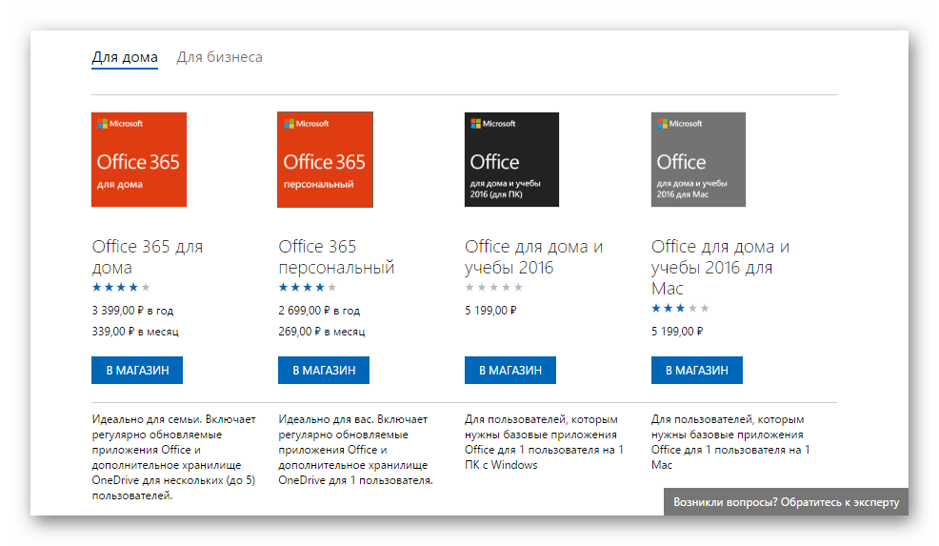Open the Возникли вопросы? Обратитесь к эксперту chat
The width and height of the screenshot is (939, 546).
(x=785, y=502)
